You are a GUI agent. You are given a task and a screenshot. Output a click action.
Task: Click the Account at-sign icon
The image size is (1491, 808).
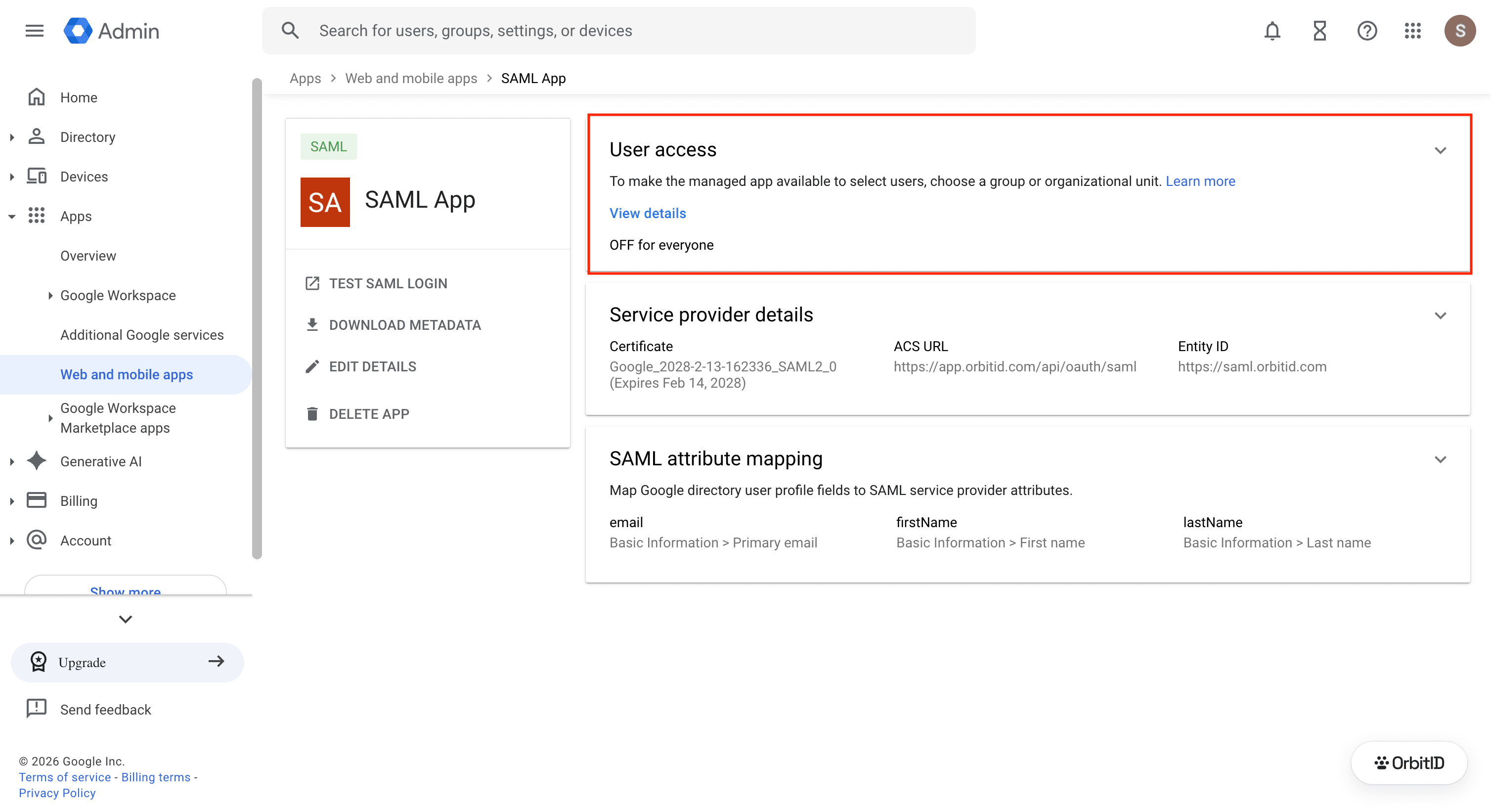point(37,539)
